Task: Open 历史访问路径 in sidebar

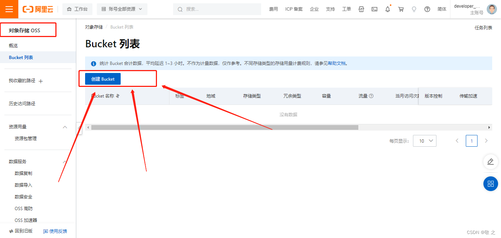Action: [x=22, y=104]
